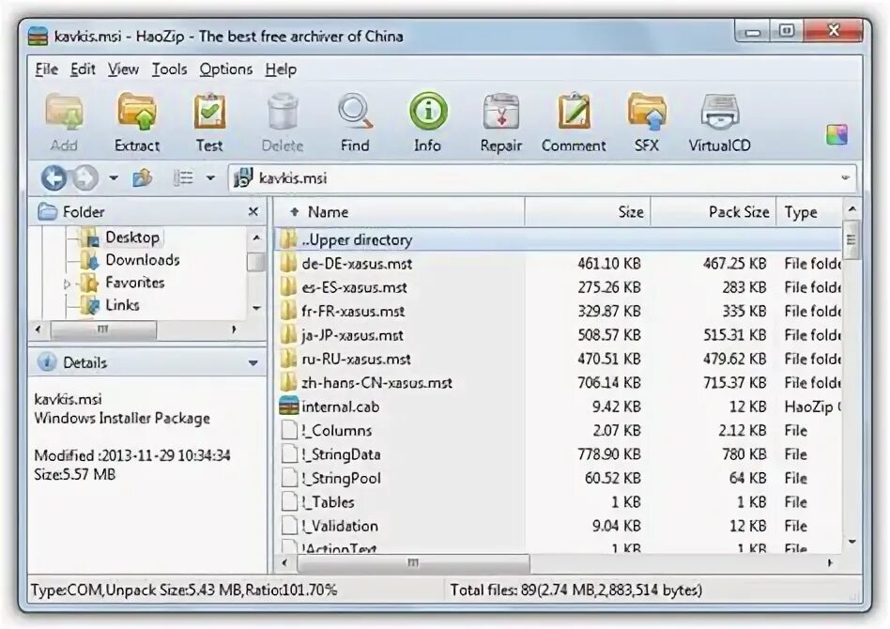Open the File menu

pos(47,69)
